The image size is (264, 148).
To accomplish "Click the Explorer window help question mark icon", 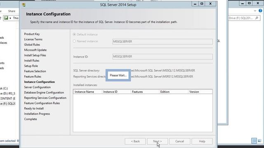I will 260,11.
